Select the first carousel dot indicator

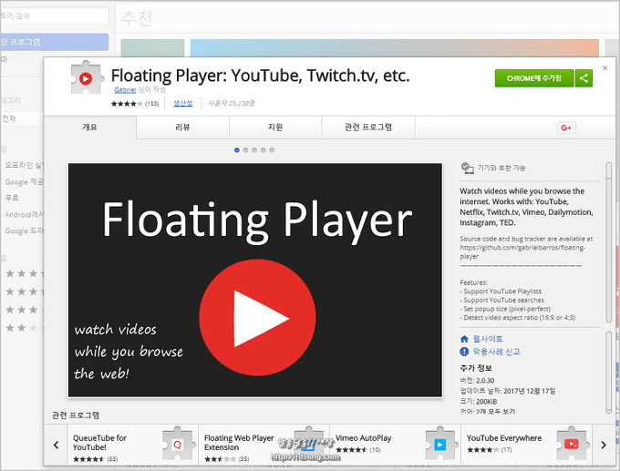(x=237, y=149)
